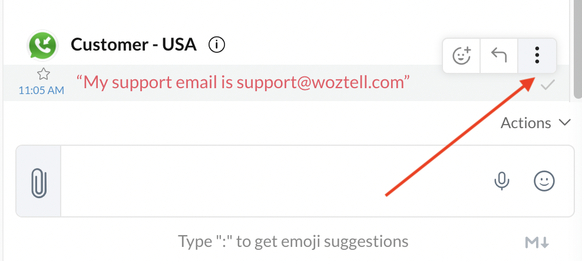Star the 11:05 AM message
This screenshot has height=261, width=582.
44,74
